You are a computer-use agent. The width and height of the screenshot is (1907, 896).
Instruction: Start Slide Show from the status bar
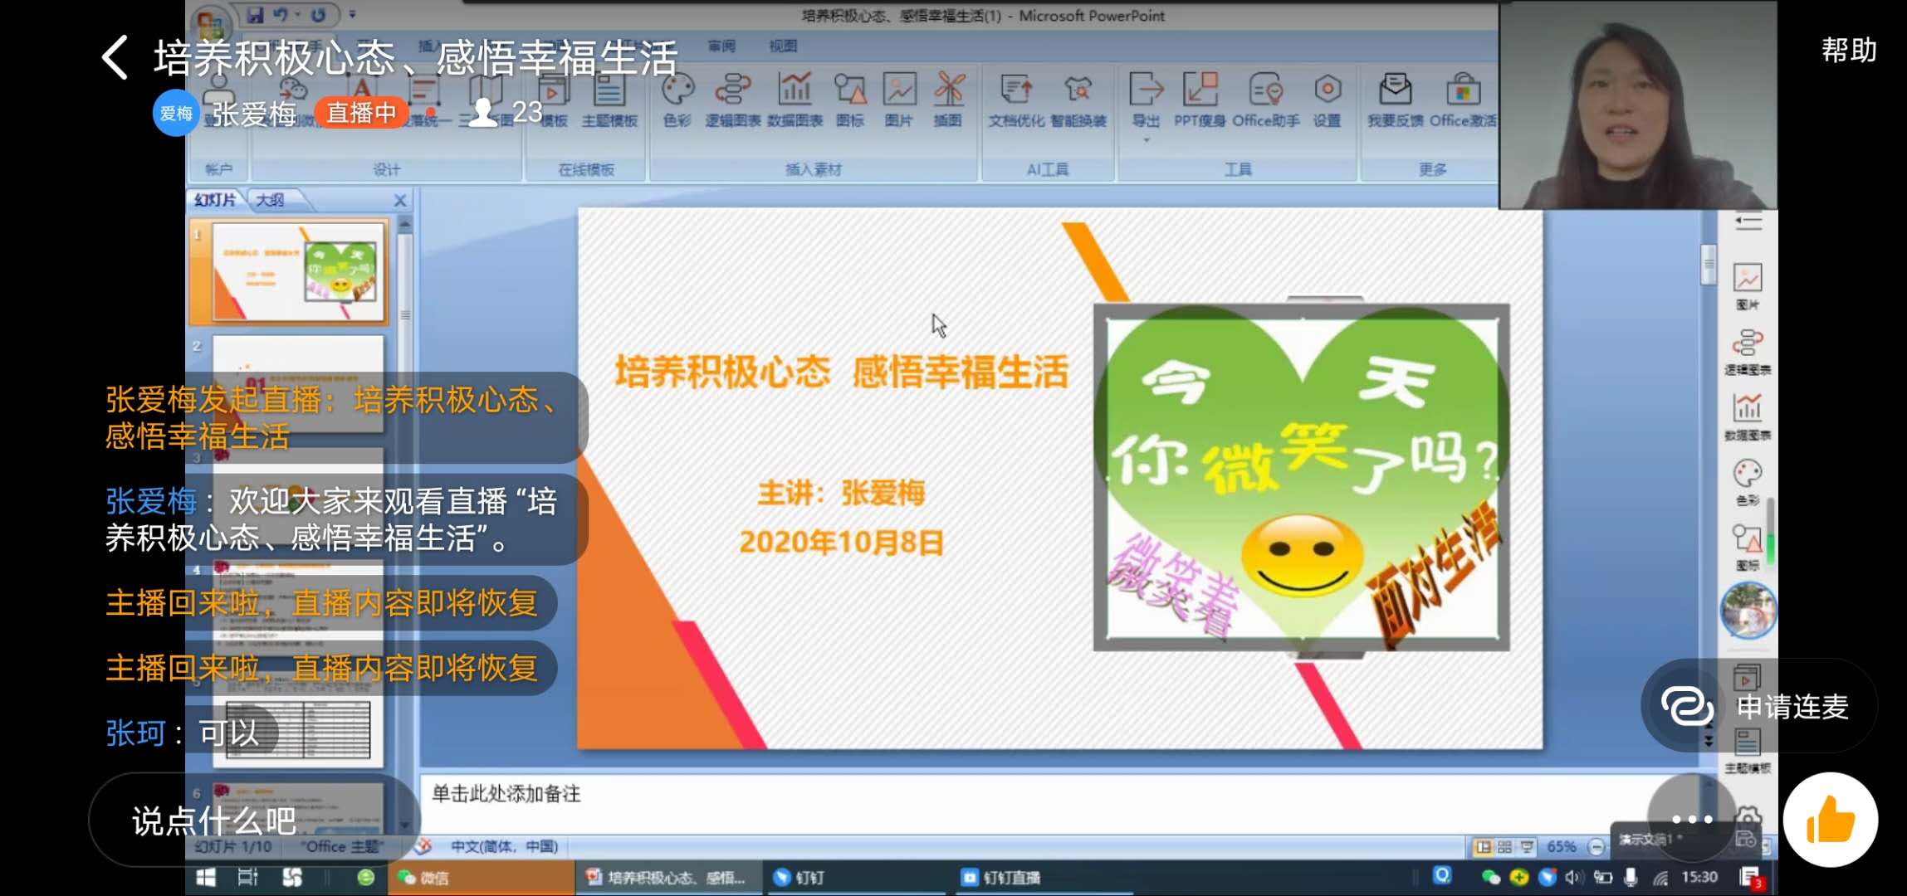click(1526, 847)
